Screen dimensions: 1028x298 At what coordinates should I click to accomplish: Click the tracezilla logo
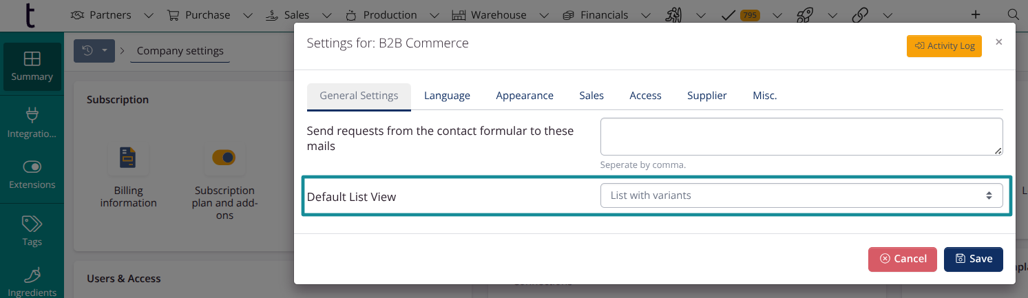pyautogui.click(x=29, y=14)
